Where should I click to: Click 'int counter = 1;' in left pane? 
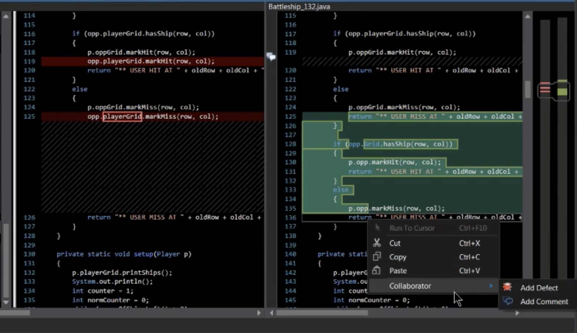(x=103, y=291)
